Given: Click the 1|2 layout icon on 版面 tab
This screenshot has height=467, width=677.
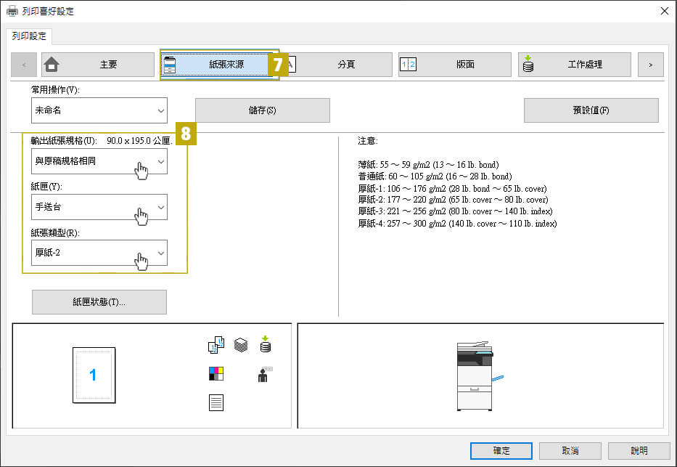Looking at the screenshot, I should click(x=408, y=65).
